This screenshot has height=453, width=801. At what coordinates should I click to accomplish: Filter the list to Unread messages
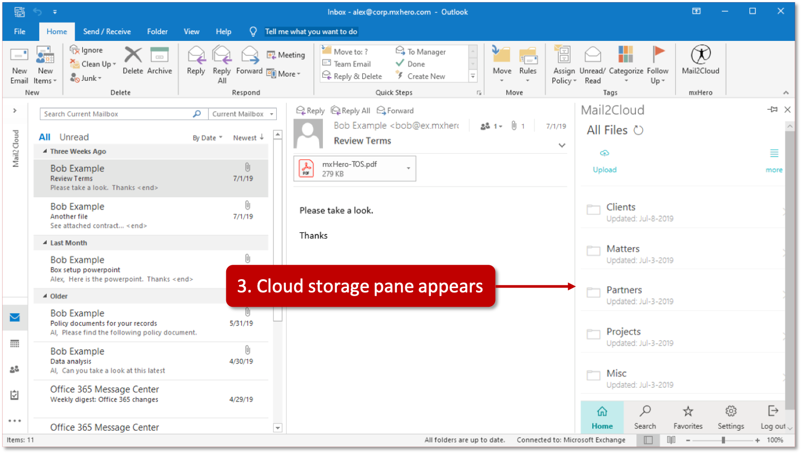pyautogui.click(x=74, y=137)
